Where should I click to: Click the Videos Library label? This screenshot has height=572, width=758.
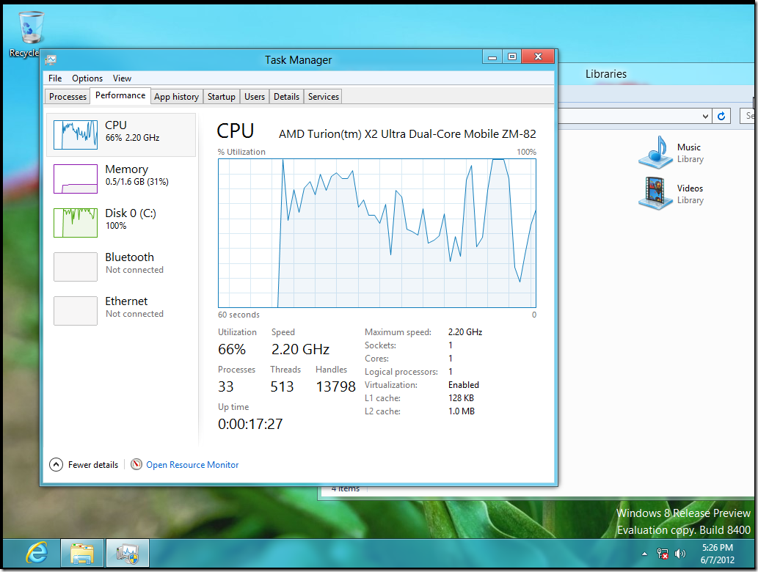[x=690, y=194]
